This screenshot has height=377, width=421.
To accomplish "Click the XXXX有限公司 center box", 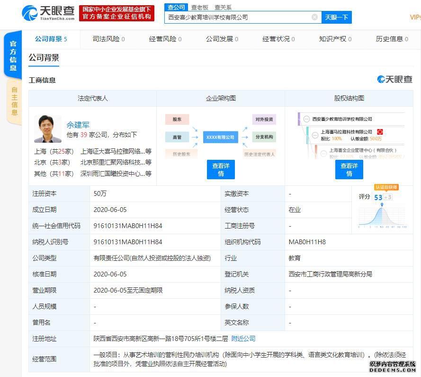I will click(x=220, y=137).
